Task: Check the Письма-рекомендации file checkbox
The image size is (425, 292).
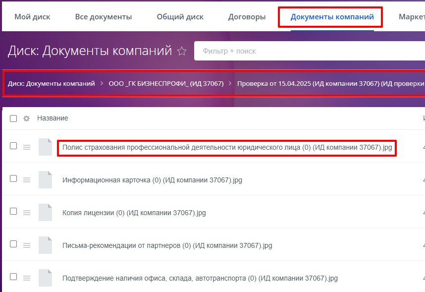Action: point(13,244)
